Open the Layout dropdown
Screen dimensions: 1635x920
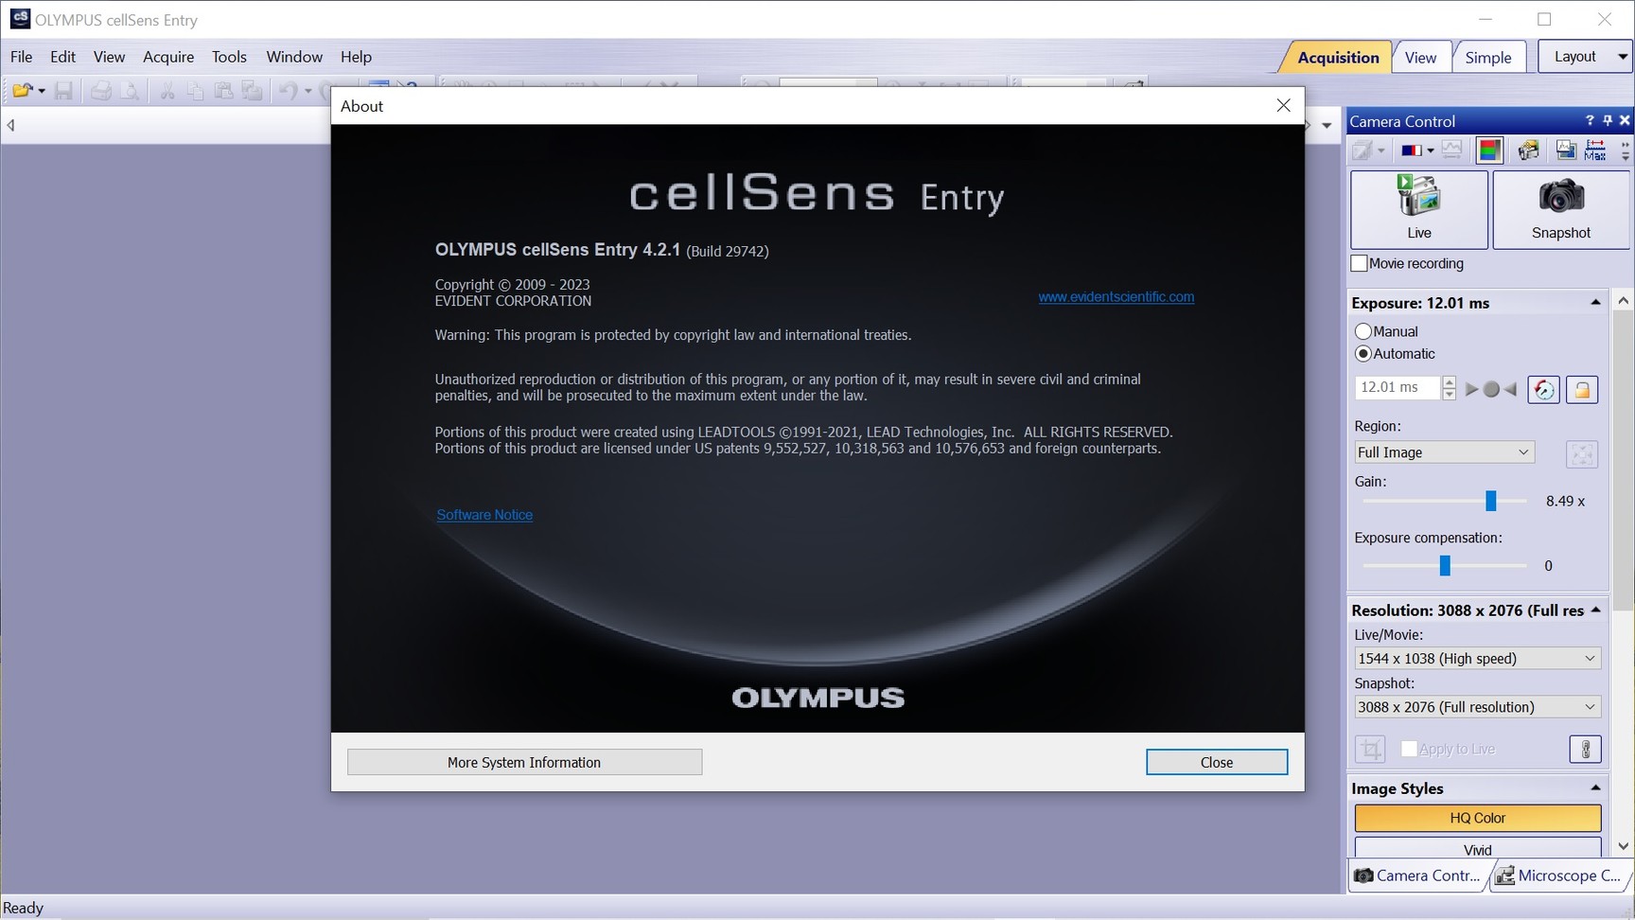(1586, 57)
